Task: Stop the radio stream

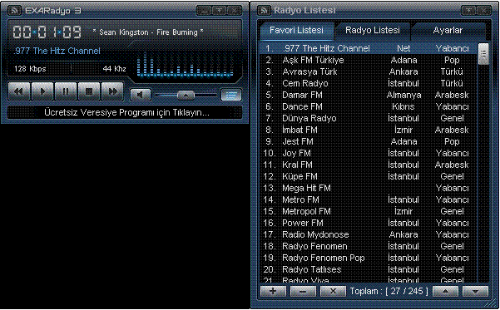Action: pos(89,91)
